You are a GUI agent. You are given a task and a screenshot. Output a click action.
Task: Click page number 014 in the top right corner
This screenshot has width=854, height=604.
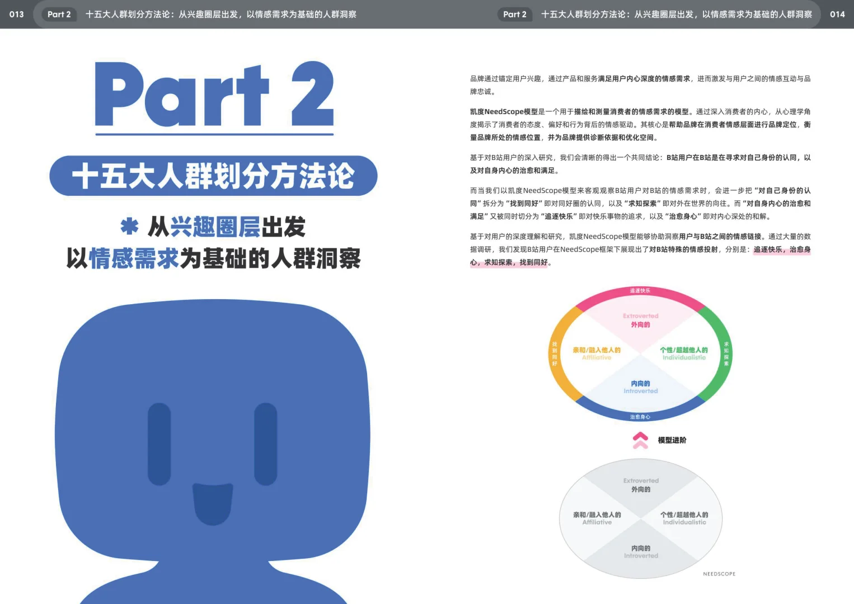pyautogui.click(x=837, y=15)
